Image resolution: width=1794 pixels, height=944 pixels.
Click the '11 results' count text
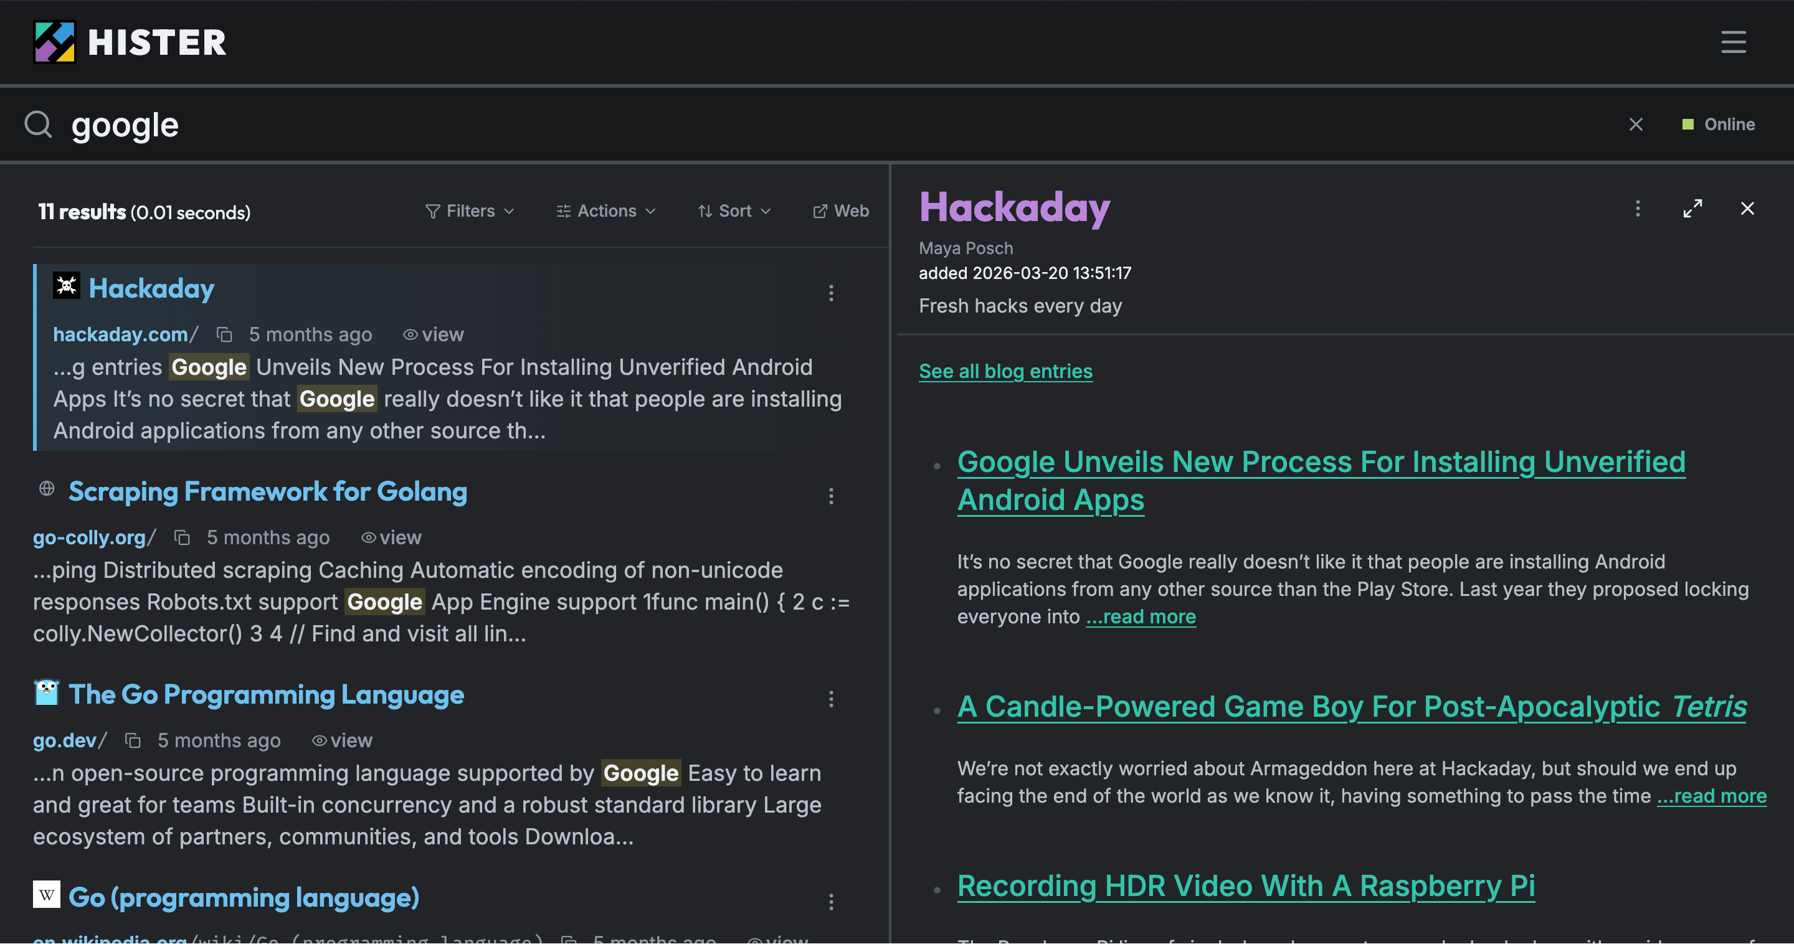pyautogui.click(x=82, y=212)
